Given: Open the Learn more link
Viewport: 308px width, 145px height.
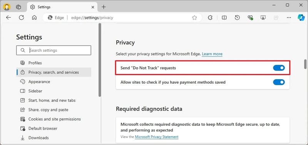Looking at the screenshot, I should coord(212,54).
